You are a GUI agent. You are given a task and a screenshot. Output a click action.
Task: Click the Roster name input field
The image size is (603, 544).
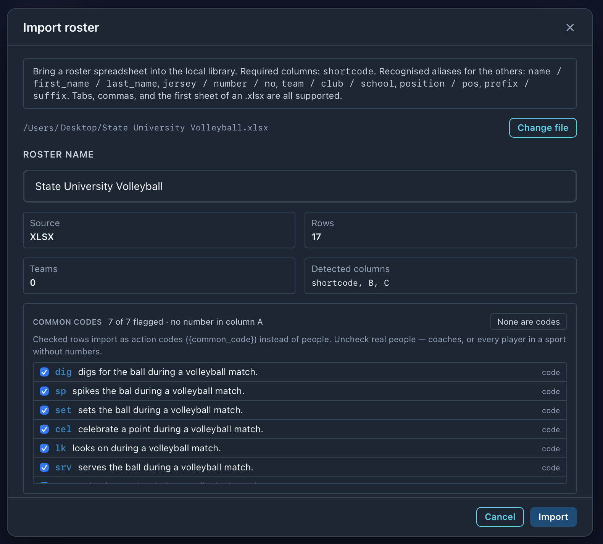click(300, 186)
